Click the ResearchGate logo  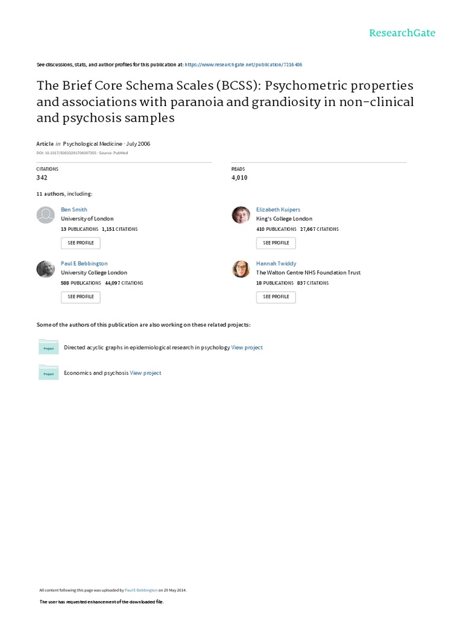402,33
